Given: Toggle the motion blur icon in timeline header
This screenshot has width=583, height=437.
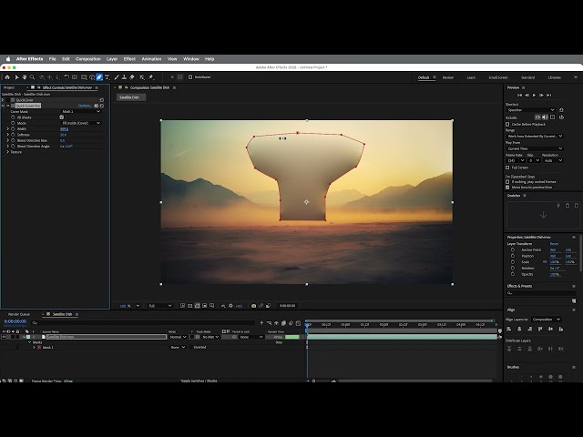Looking at the screenshot, I should point(291,323).
